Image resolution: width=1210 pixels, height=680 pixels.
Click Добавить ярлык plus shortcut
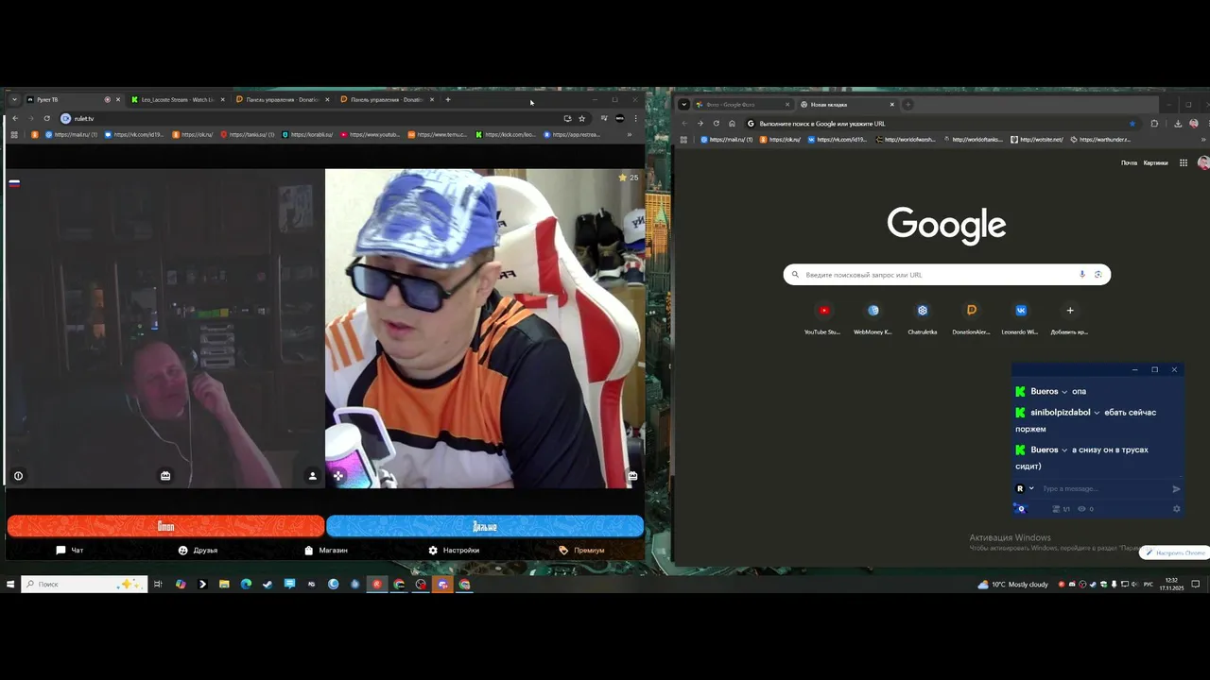click(x=1069, y=318)
